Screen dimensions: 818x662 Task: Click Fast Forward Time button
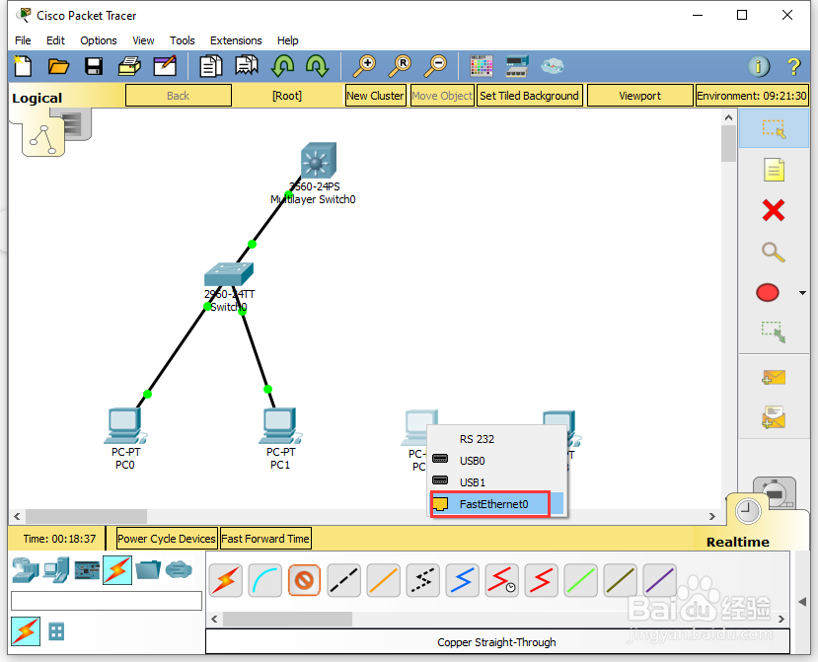pos(265,539)
